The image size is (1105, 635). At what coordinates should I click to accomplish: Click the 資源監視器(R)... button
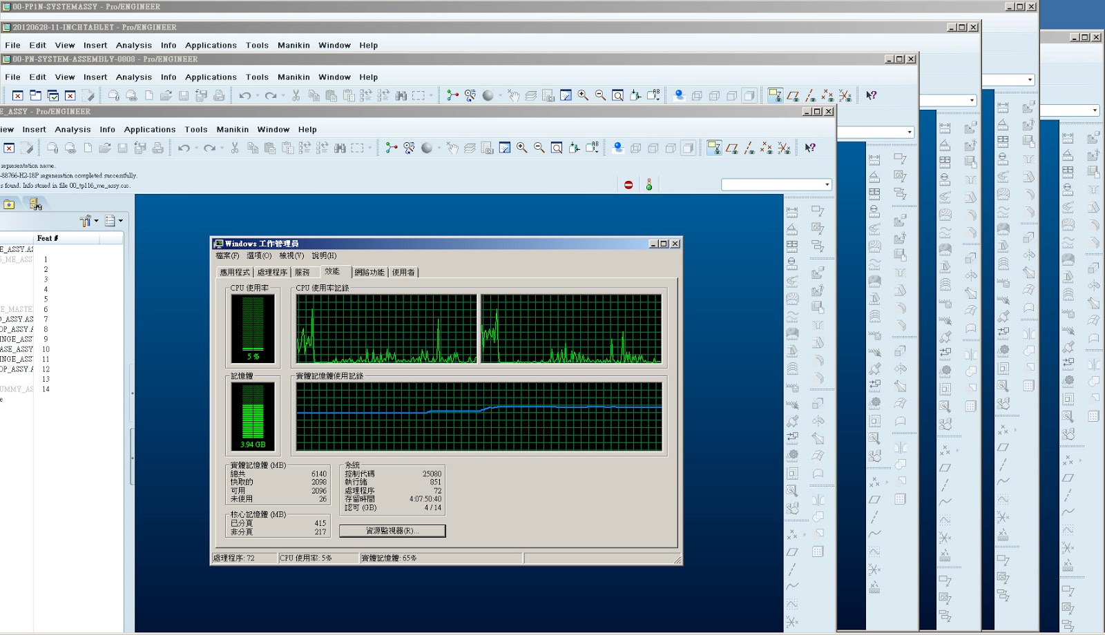click(392, 531)
